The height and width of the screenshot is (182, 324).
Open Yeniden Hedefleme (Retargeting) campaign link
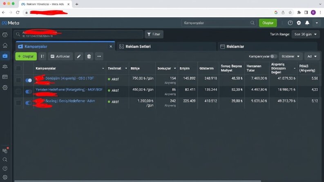[69, 89]
